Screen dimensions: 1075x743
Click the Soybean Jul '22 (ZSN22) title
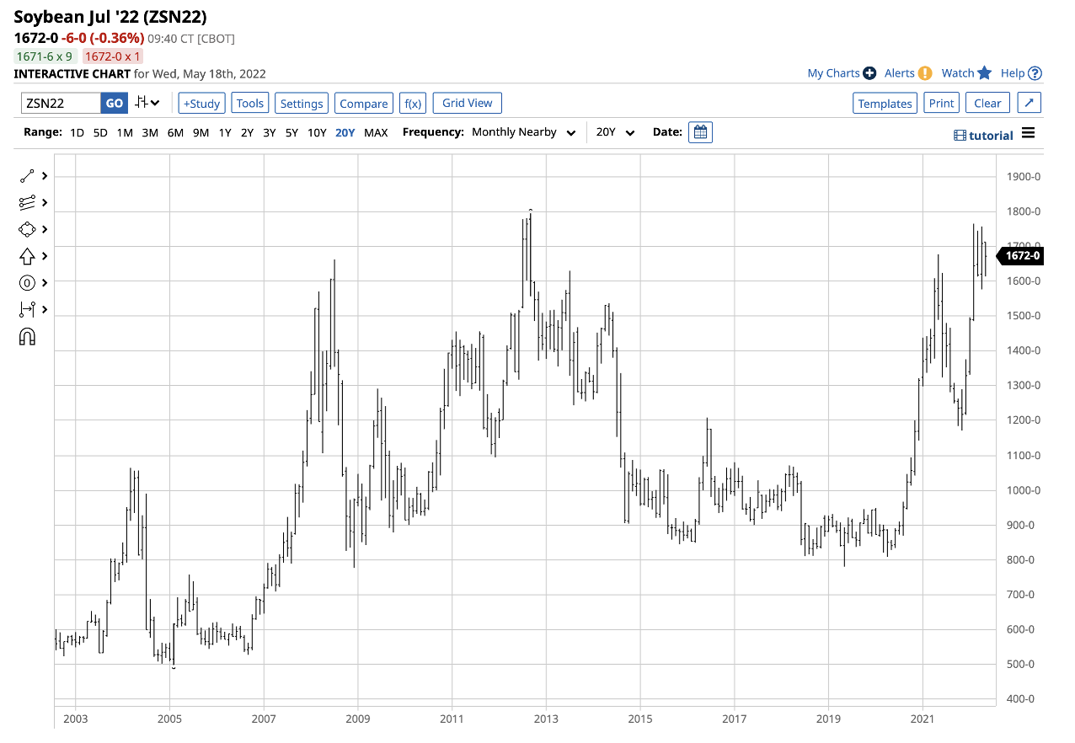tap(110, 17)
